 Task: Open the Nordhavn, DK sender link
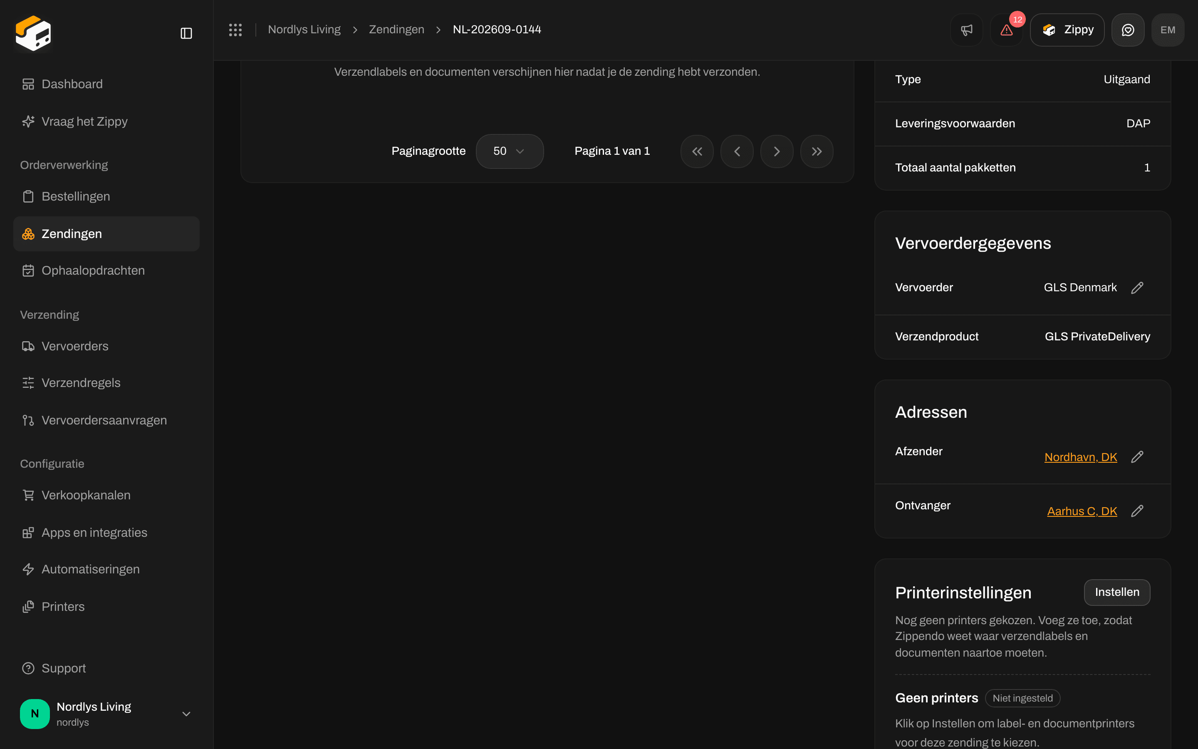tap(1081, 457)
